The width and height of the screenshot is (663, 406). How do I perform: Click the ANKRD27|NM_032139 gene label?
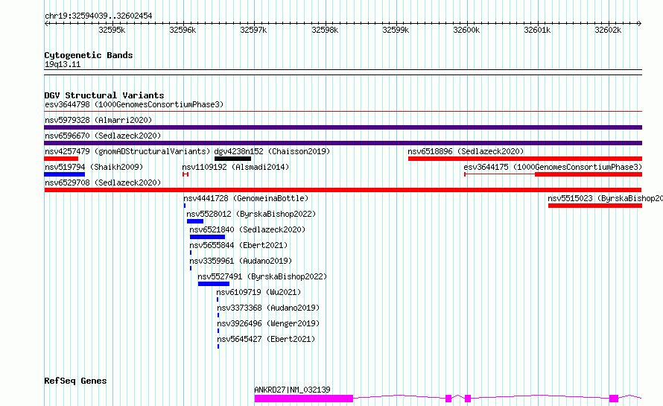click(292, 390)
